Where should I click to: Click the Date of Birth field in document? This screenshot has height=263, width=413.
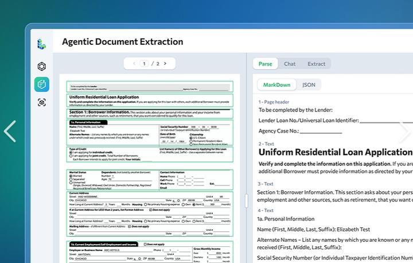pyautogui.click(x=174, y=138)
